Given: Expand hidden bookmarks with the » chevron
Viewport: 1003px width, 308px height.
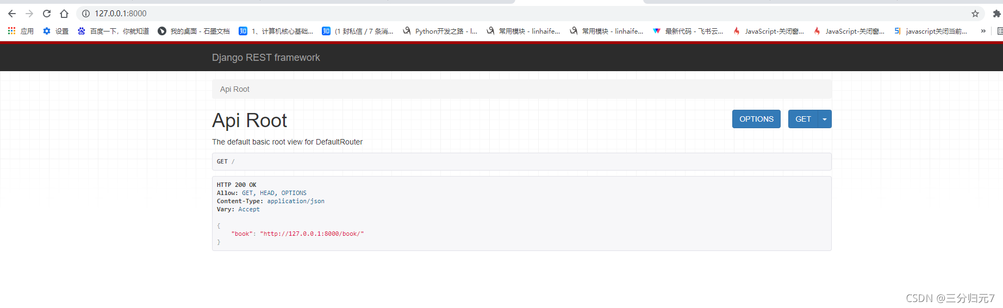Looking at the screenshot, I should [983, 31].
